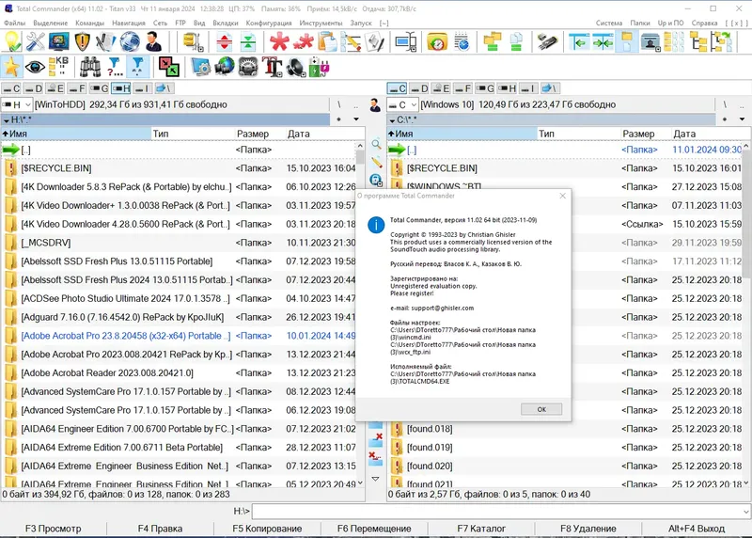
Task: Expand the left H:\*.* path tab arrow
Action: coord(7,120)
